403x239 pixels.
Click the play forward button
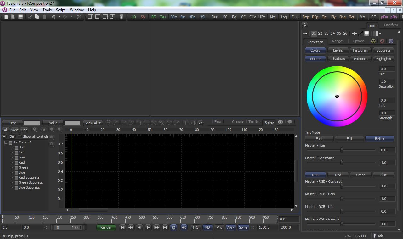148,227
